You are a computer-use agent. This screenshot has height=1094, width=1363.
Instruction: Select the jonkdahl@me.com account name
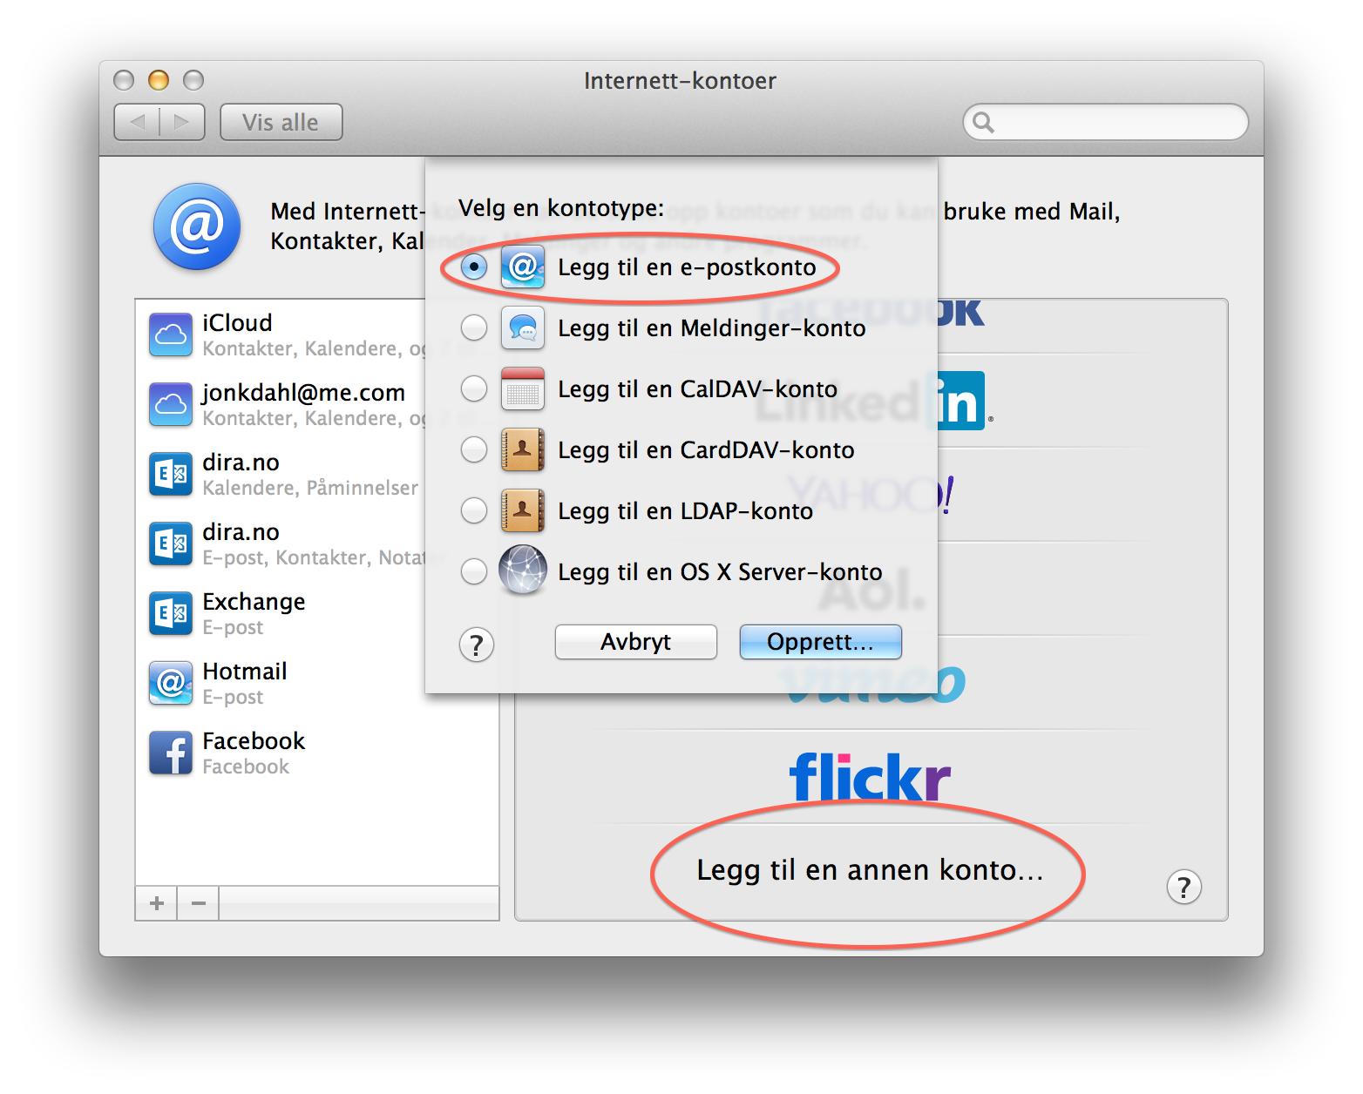coord(303,393)
